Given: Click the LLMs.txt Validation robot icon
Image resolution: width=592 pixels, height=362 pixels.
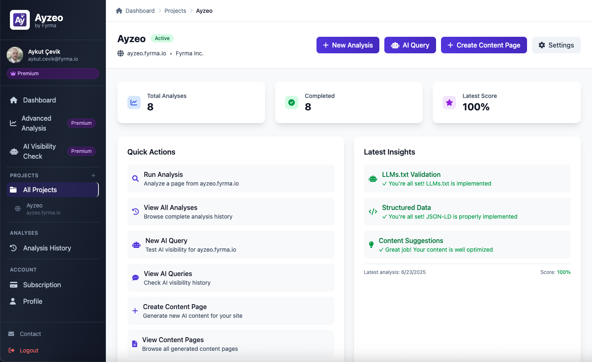Looking at the screenshot, I should 373,179.
